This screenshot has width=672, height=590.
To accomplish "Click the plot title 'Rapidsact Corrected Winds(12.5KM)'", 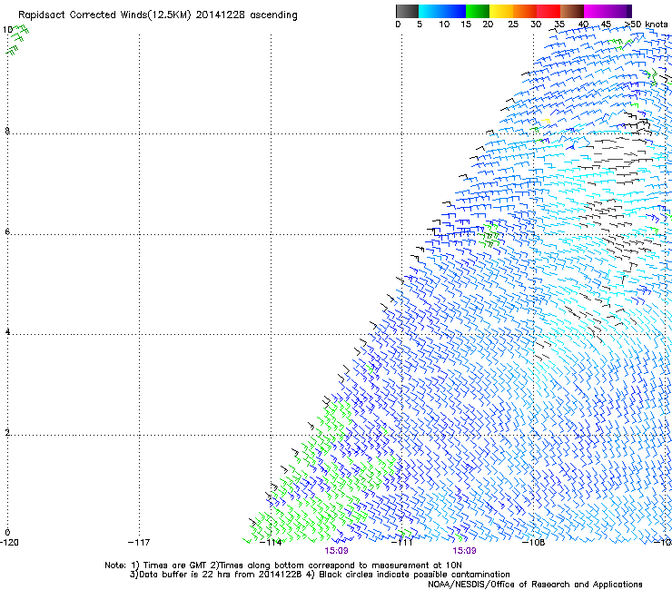I will point(104,15).
